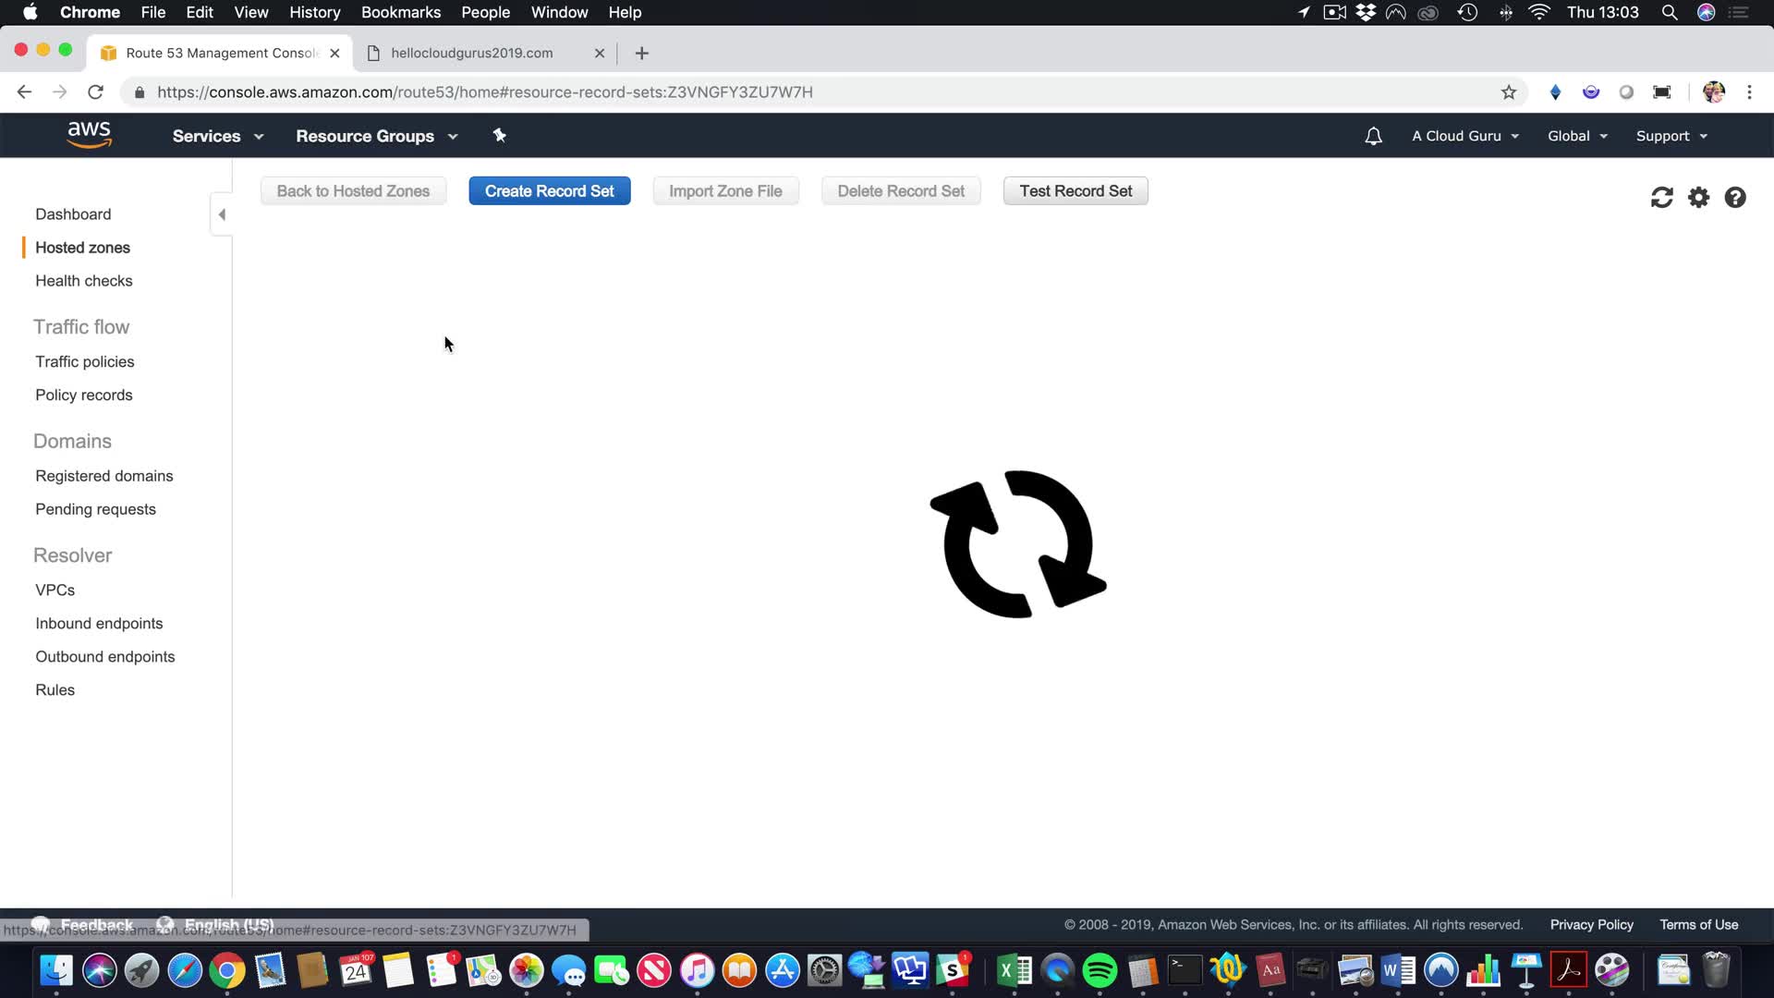The height and width of the screenshot is (998, 1774).
Task: Open Health checks in the sidebar
Action: coord(84,281)
